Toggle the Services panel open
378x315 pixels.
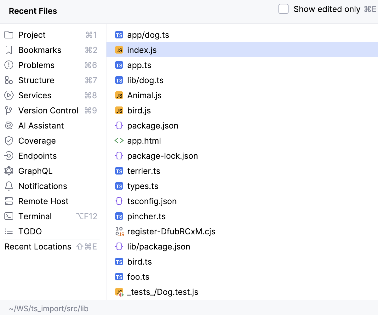(x=35, y=95)
